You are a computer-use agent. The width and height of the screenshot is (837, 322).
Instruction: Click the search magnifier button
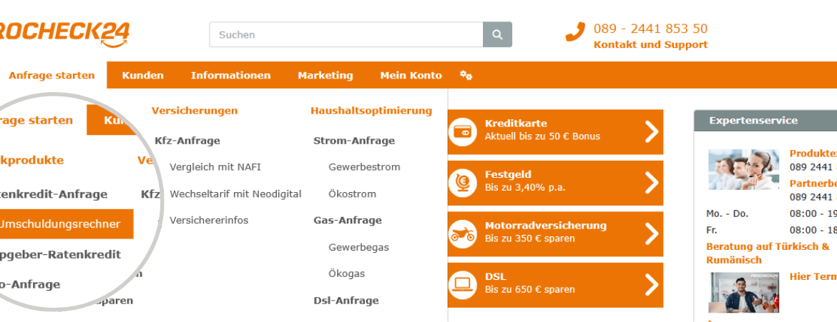point(497,35)
